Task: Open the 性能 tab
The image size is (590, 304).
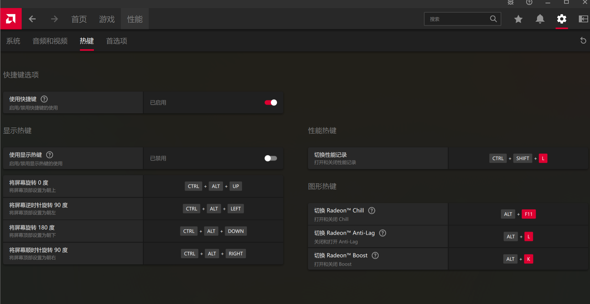Action: (135, 19)
